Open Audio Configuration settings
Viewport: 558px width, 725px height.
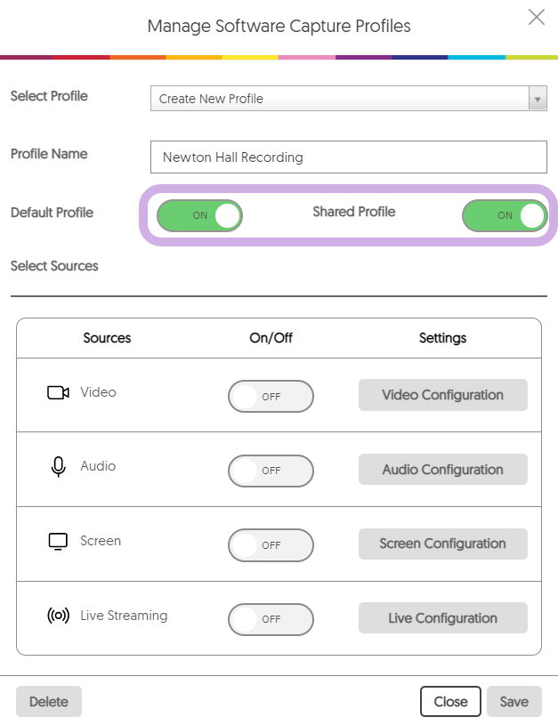click(x=443, y=470)
